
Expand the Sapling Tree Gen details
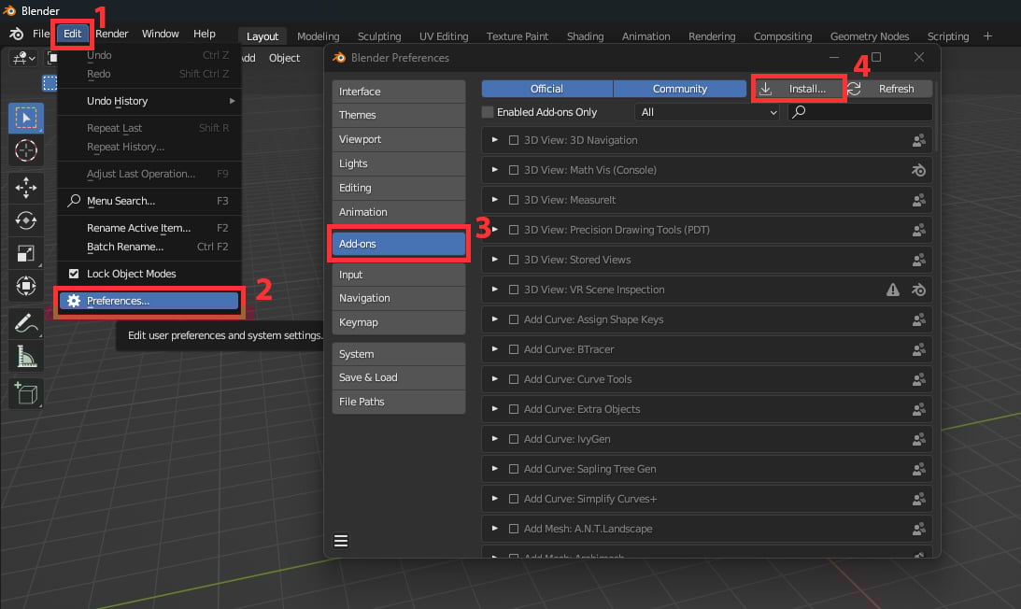[495, 469]
